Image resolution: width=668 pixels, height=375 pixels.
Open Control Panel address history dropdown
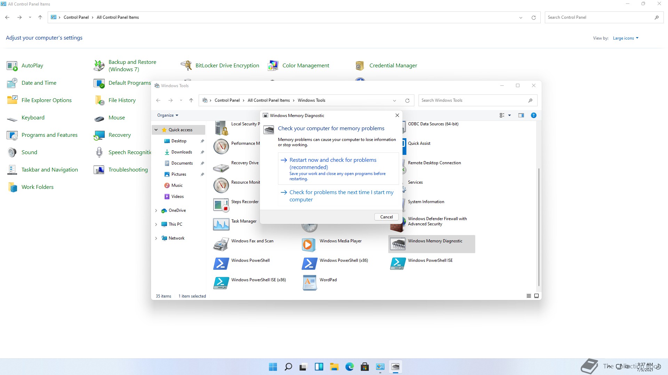pos(520,17)
